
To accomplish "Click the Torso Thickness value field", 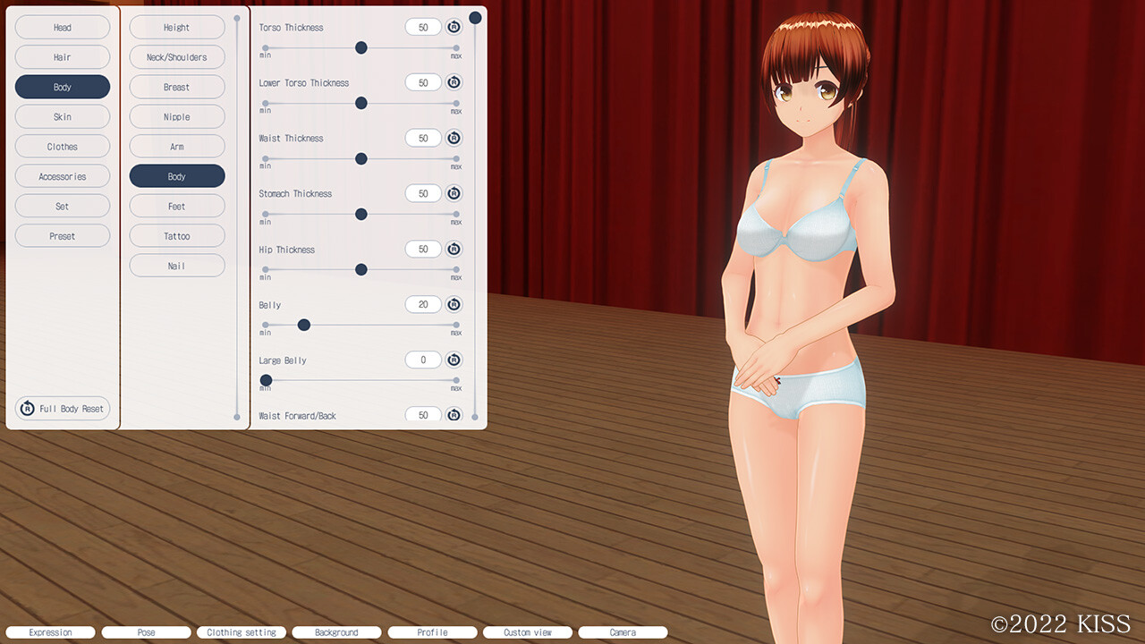I will pos(423,28).
